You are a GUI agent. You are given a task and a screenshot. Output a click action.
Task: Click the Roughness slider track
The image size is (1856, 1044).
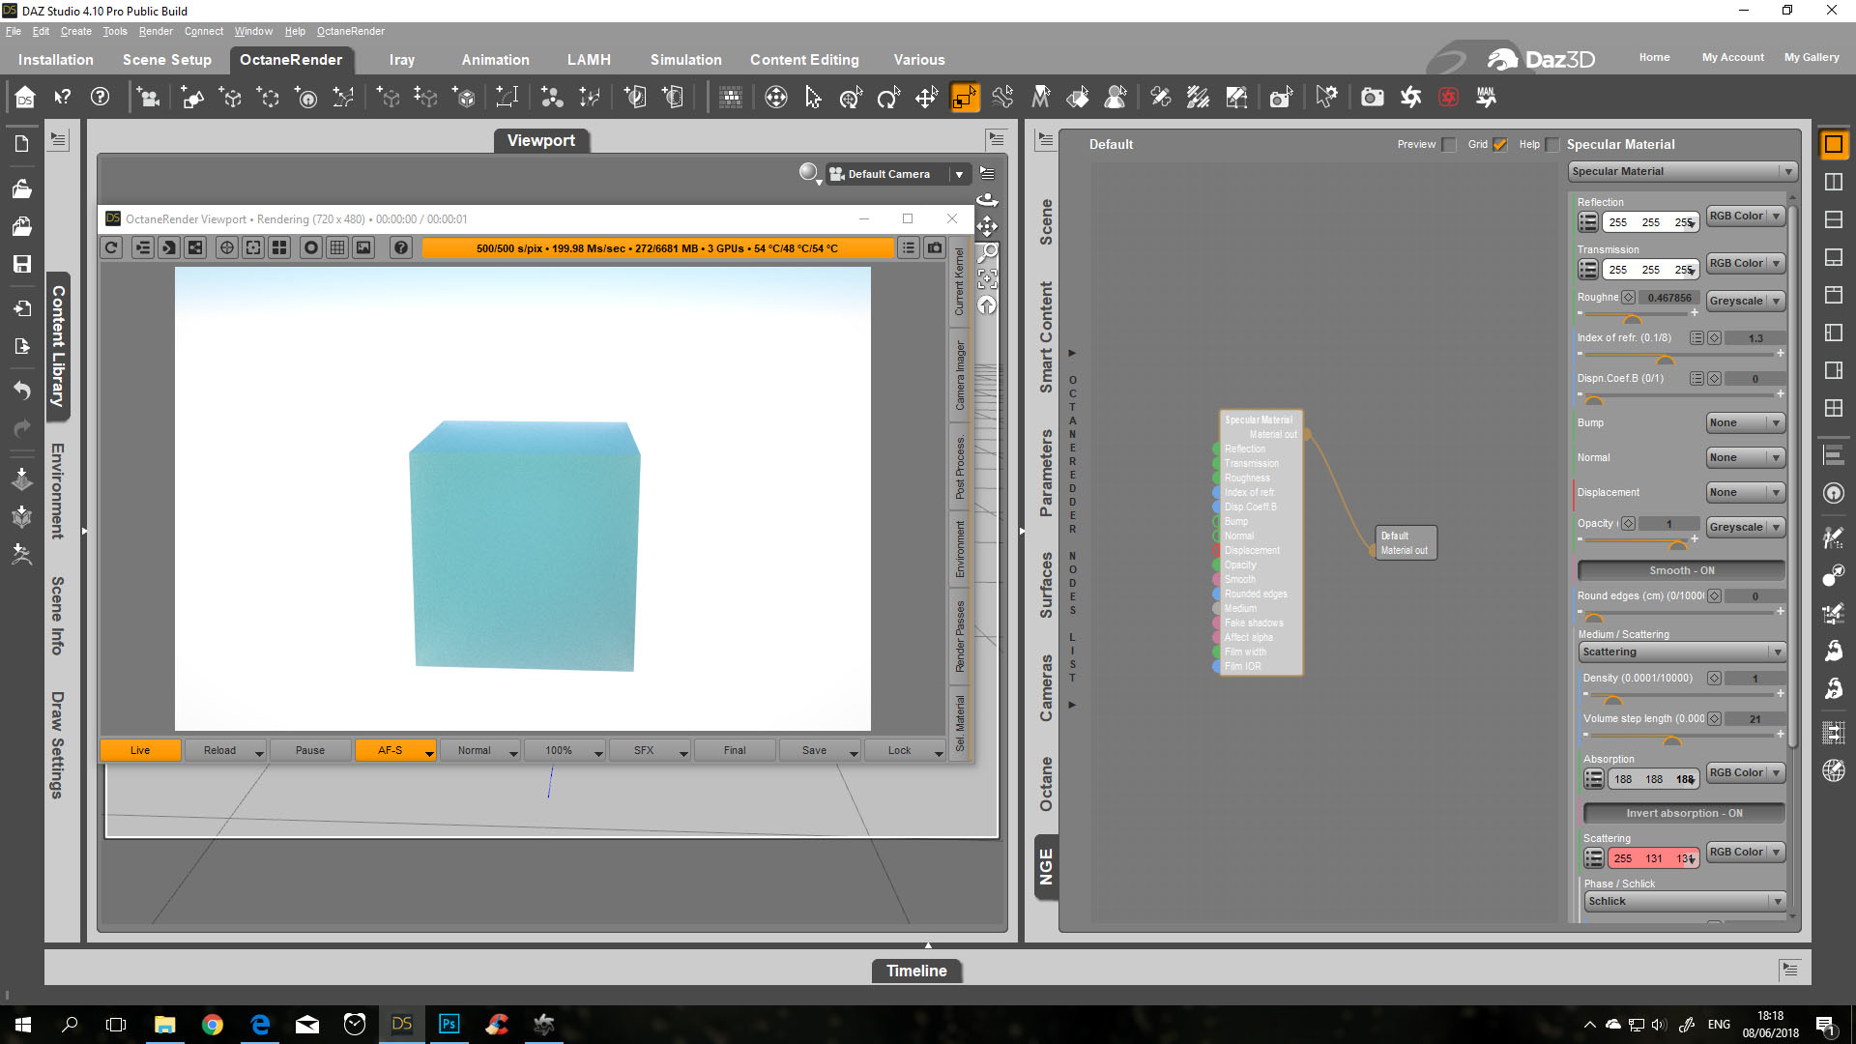(1663, 313)
